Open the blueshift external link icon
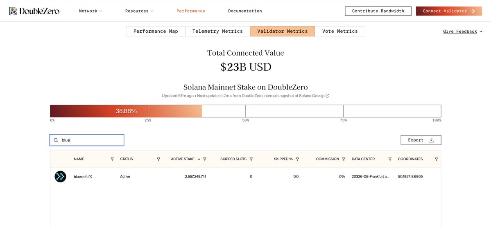 91,177
